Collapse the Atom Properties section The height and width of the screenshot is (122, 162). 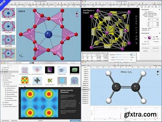click(x=141, y=33)
